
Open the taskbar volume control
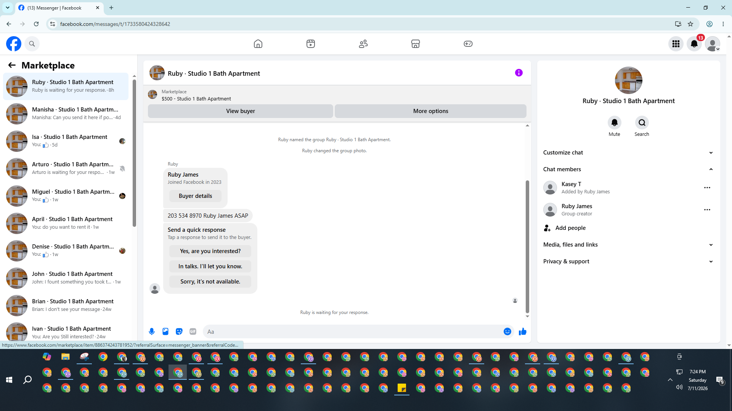679,387
